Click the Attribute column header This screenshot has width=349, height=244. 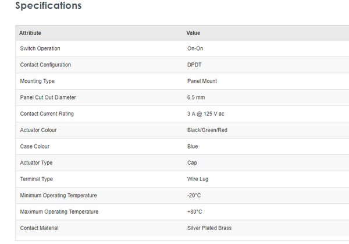tap(30, 33)
